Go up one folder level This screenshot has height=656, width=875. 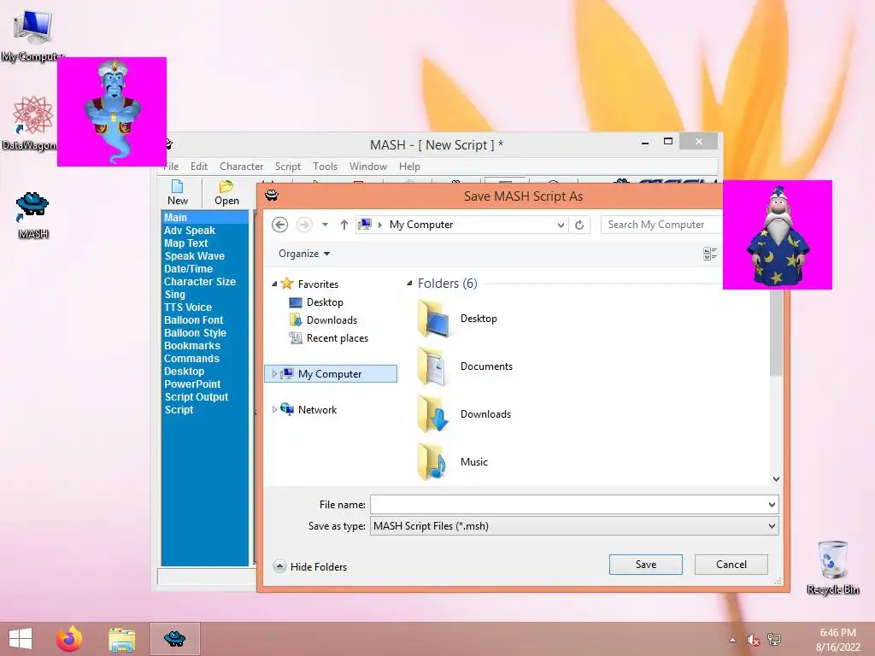[344, 225]
